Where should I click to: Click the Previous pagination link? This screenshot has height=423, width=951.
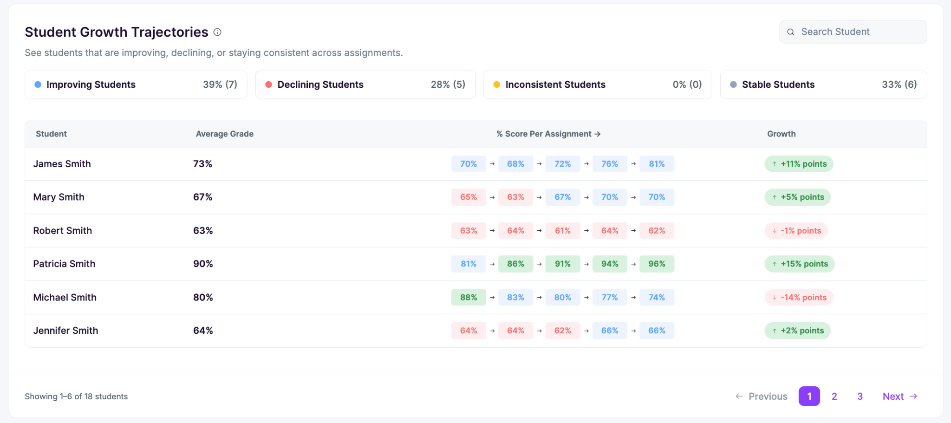(762, 397)
